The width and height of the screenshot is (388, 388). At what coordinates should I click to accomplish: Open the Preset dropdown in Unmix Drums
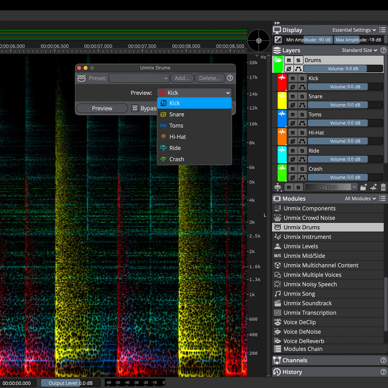[x=139, y=78]
